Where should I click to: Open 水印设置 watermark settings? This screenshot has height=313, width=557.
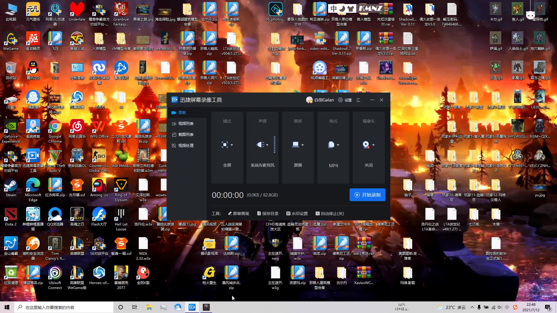297,214
